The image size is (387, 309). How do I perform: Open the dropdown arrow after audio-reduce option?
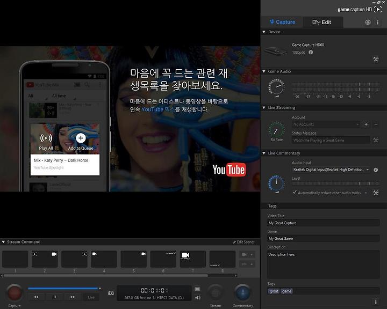click(366, 193)
